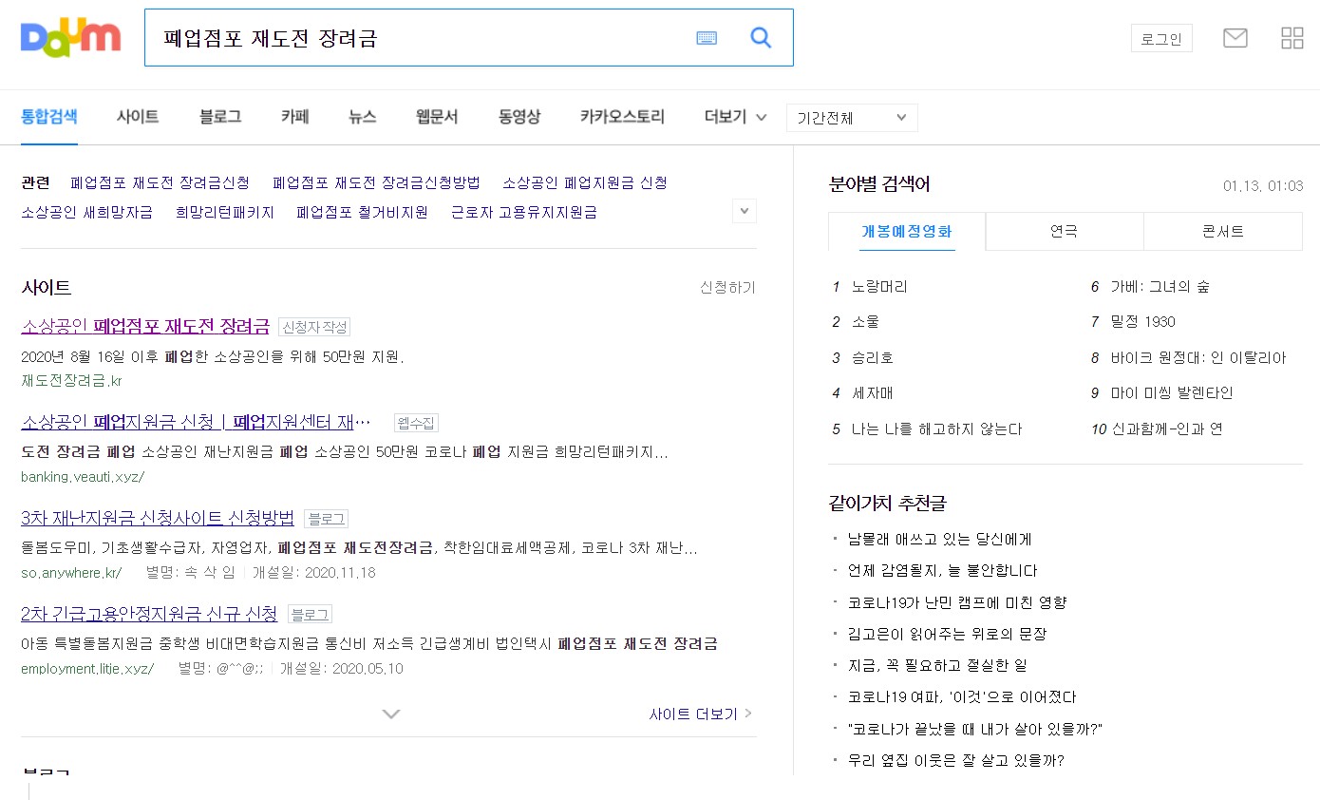Select the 연극 tab
1320x800 pixels.
coord(1065,231)
